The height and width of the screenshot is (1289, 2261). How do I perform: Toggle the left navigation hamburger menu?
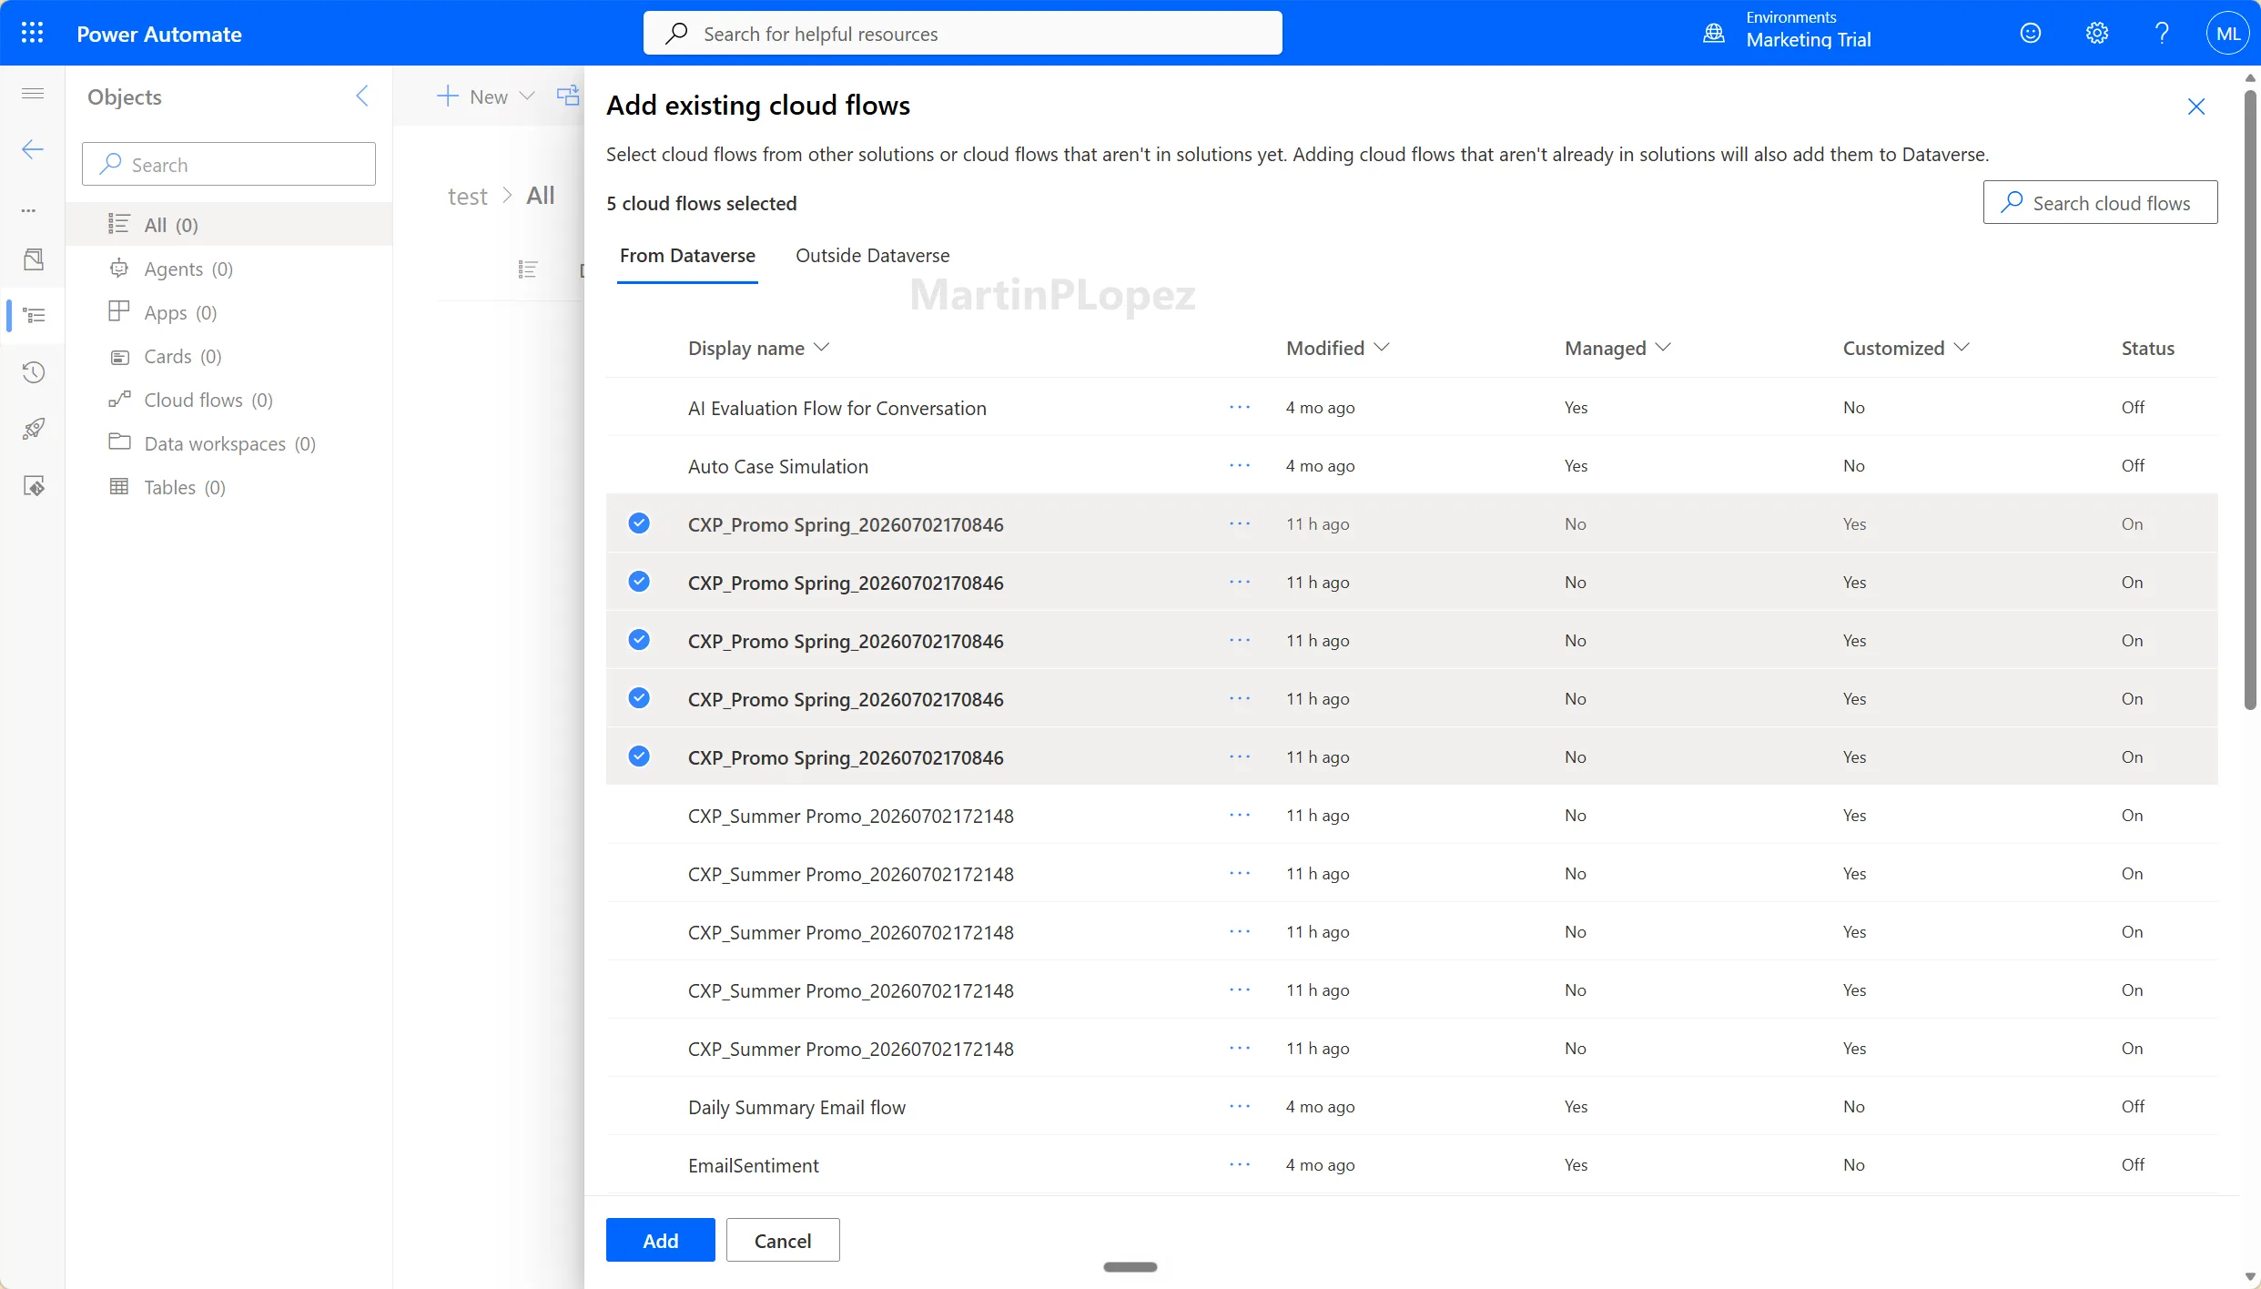coord(33,94)
